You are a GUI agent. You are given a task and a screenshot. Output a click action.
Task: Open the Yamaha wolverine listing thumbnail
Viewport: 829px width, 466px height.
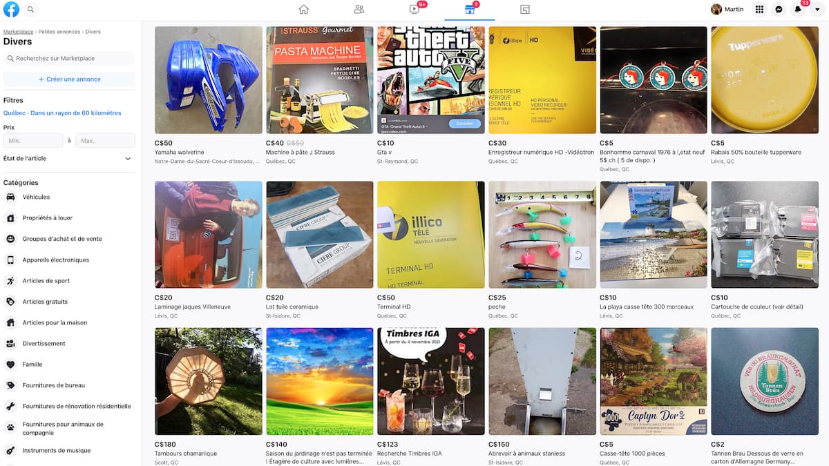click(x=209, y=80)
